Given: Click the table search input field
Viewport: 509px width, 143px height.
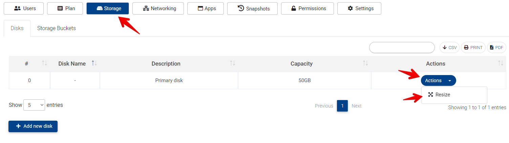Looking at the screenshot, I should click(x=402, y=48).
